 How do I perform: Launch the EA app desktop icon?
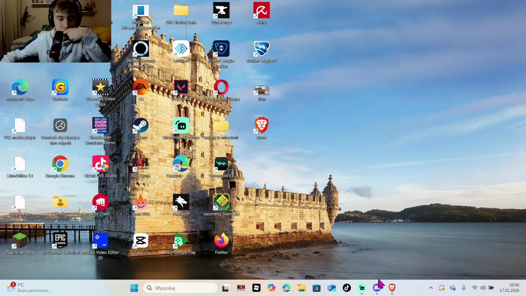click(141, 90)
